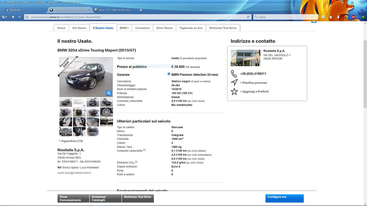Go back with the browser back arrow
Viewport: 367px width, 206px height.
click(x=13, y=17)
